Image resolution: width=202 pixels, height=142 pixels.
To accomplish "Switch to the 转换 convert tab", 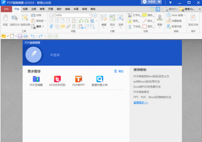I will tap(68, 9).
